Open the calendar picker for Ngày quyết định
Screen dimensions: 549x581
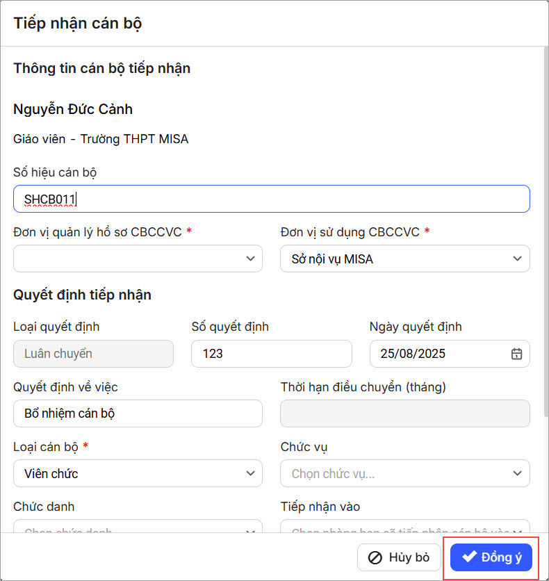click(x=516, y=354)
